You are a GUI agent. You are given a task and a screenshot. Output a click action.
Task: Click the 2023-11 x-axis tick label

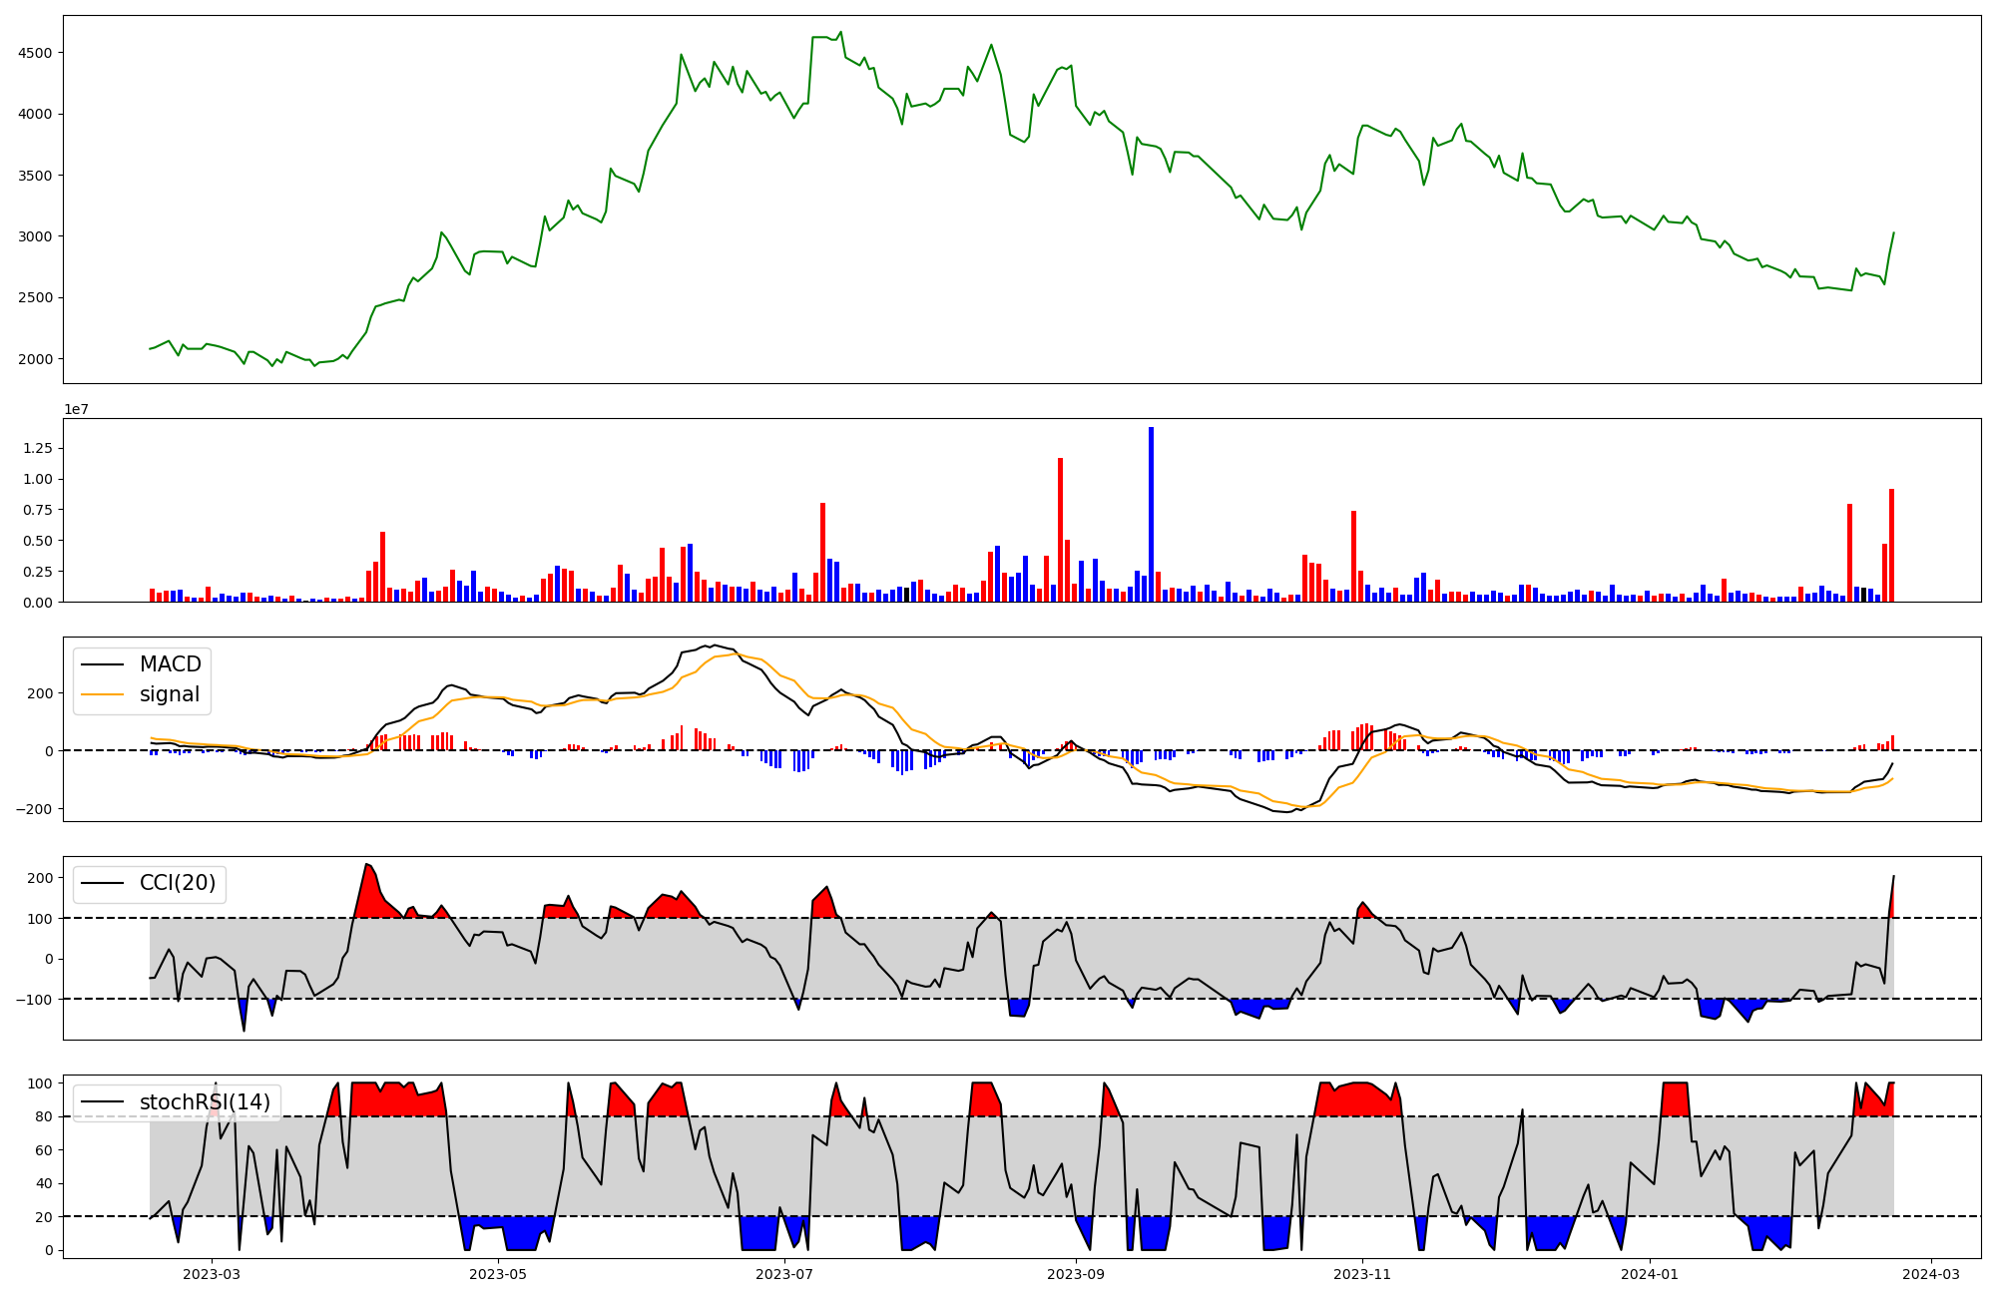[x=1362, y=1274]
